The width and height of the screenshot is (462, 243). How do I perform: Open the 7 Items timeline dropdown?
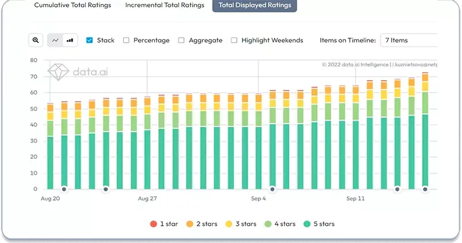[409, 40]
